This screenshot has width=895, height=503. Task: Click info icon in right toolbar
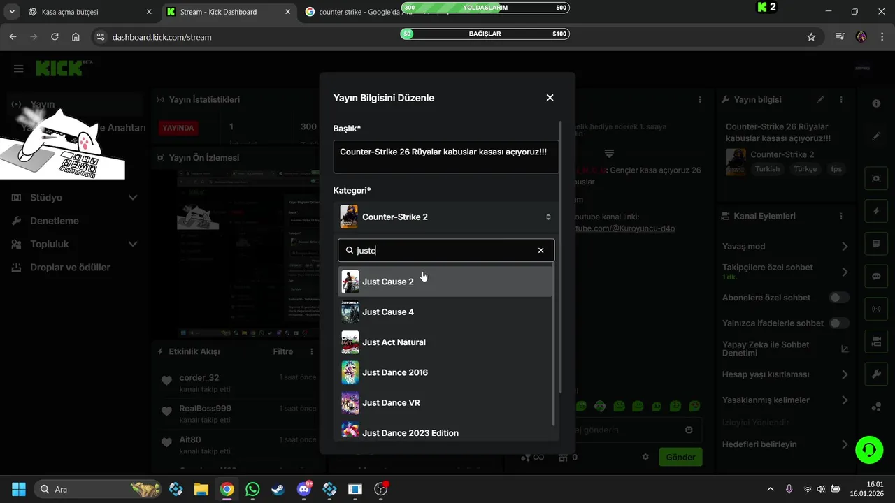click(876, 103)
